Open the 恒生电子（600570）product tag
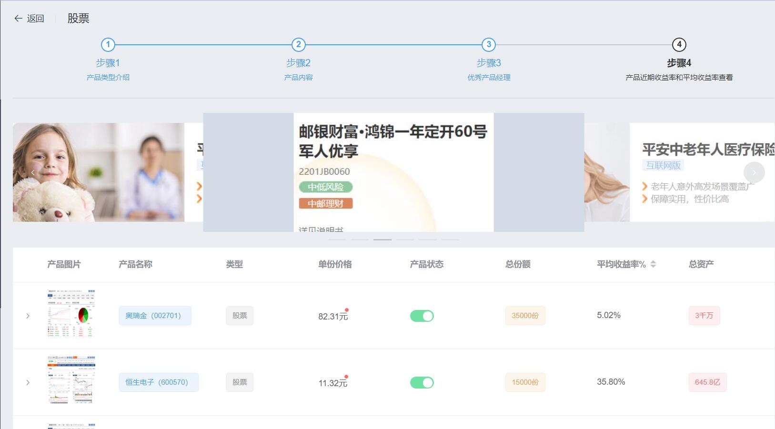The height and width of the screenshot is (429, 775). pos(159,382)
